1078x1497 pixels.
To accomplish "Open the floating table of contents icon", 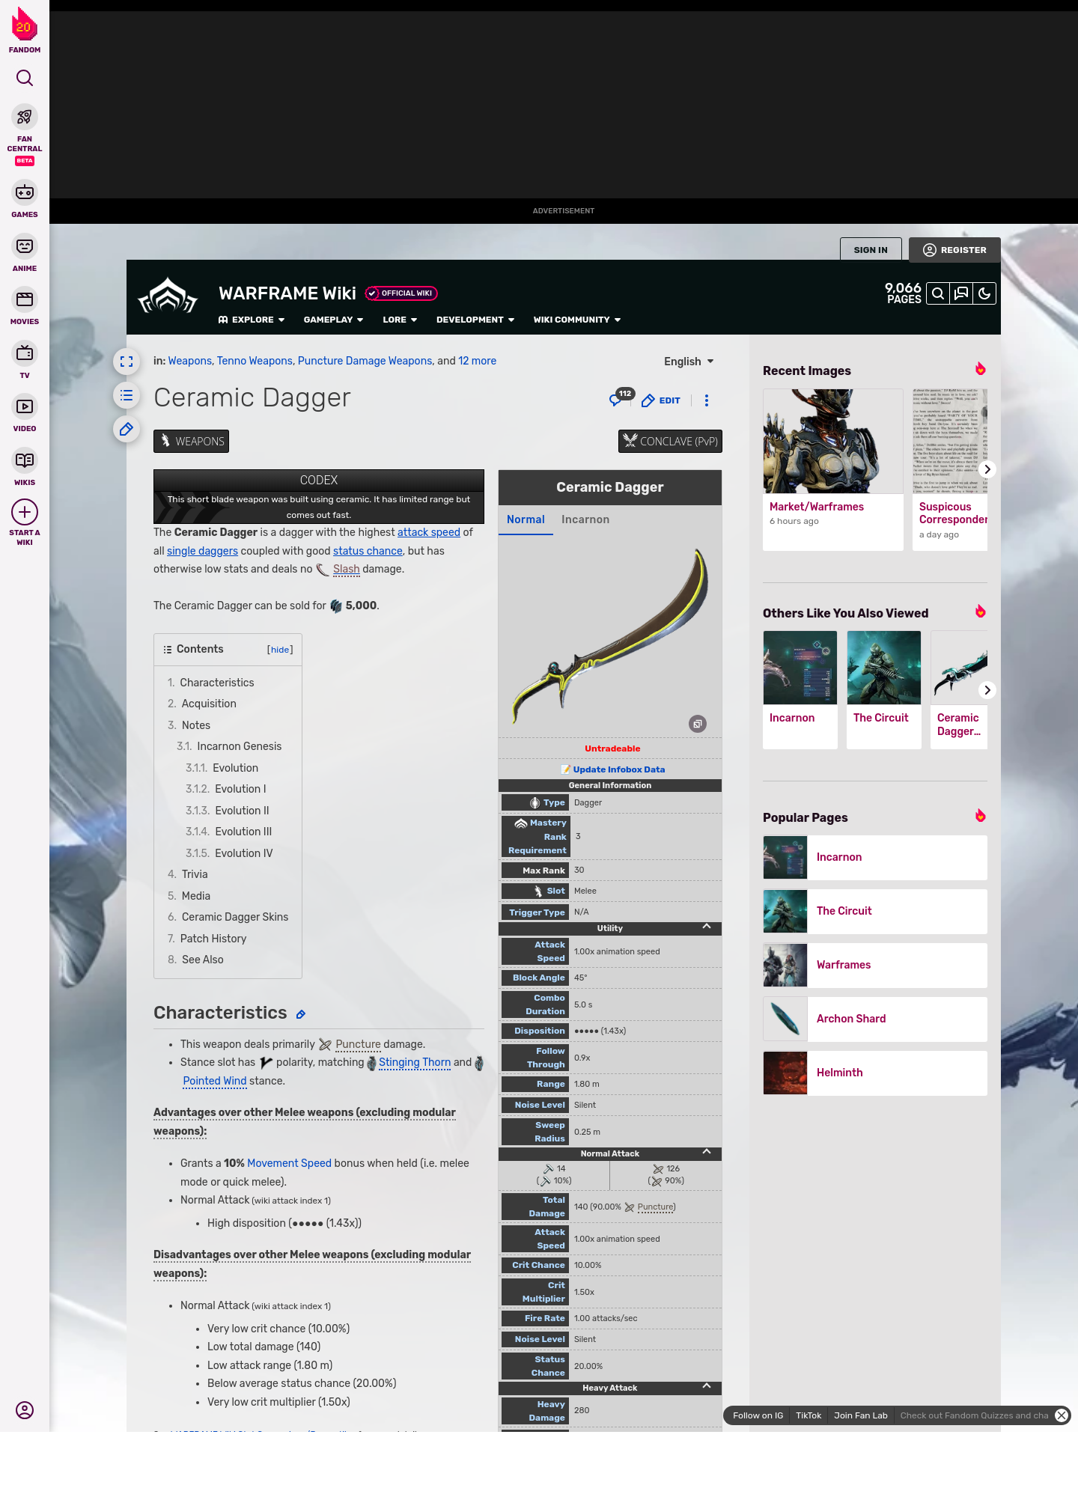I will point(127,395).
